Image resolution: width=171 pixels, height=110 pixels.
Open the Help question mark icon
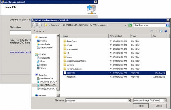click(x=166, y=31)
